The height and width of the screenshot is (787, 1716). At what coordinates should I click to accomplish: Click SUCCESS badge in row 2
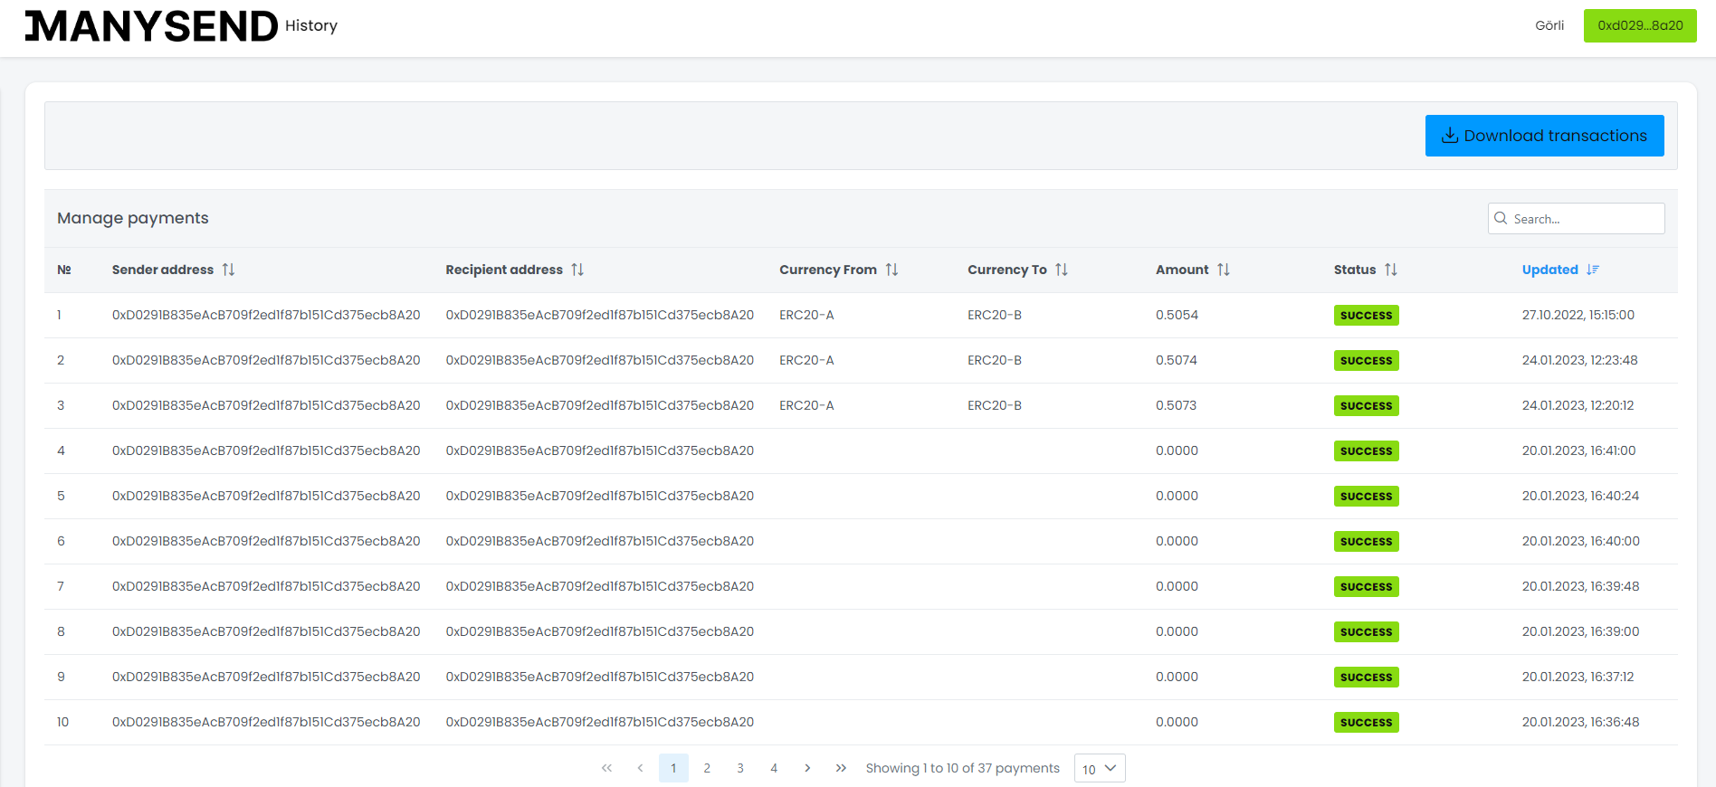point(1367,361)
